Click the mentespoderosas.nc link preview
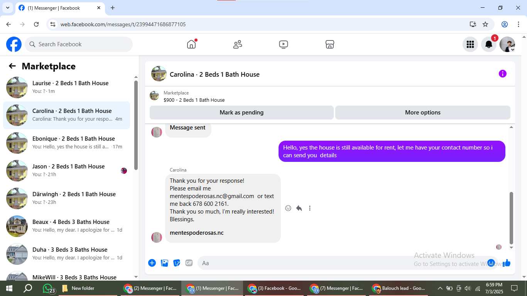527x296 pixels. point(197,233)
